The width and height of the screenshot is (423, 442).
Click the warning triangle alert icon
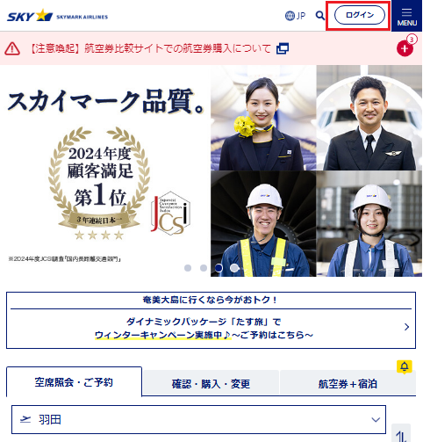coord(12,48)
